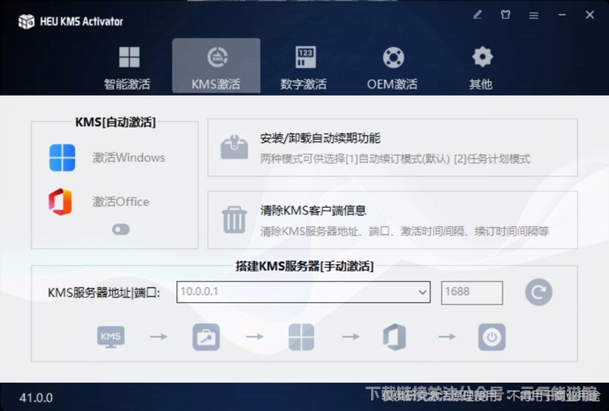The image size is (609, 411).
Task: Click the pencil edit icon in title bar
Action: point(477,15)
